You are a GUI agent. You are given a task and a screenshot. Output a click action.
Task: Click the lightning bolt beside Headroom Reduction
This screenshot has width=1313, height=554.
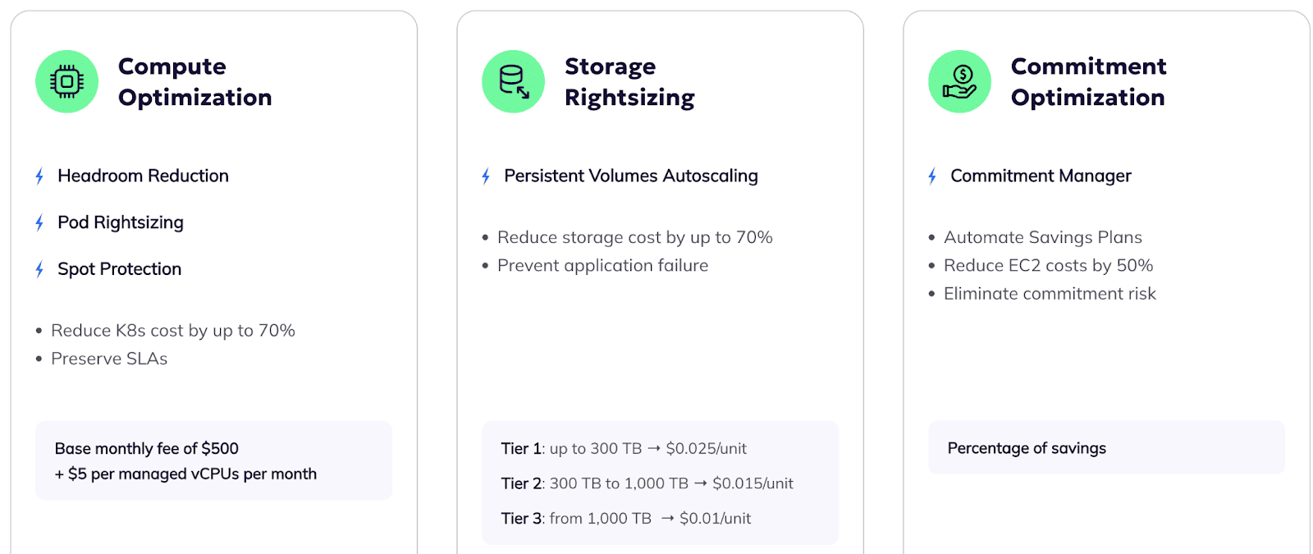click(x=39, y=176)
